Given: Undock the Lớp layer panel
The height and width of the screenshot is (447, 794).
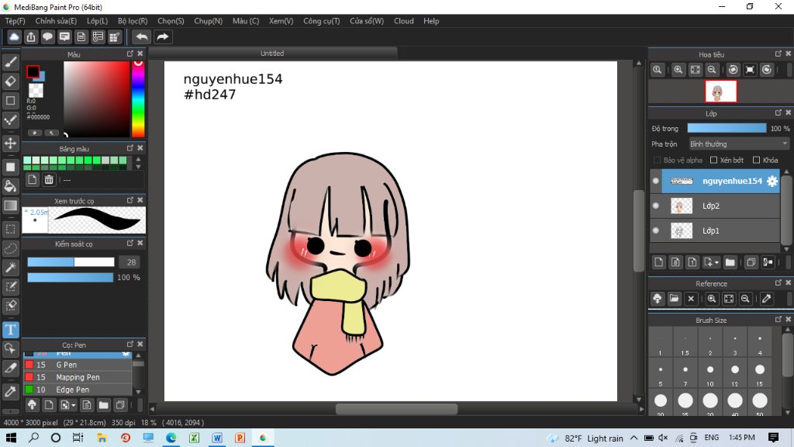Looking at the screenshot, I should 778,113.
